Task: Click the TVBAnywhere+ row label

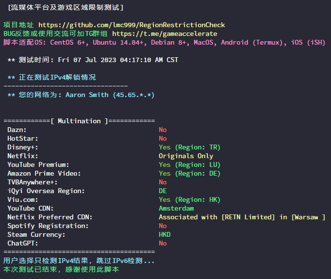Action: 32,182
